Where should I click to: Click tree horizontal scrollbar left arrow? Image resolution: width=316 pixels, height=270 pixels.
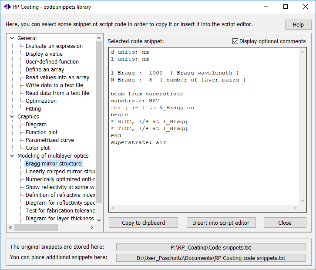[11, 227]
